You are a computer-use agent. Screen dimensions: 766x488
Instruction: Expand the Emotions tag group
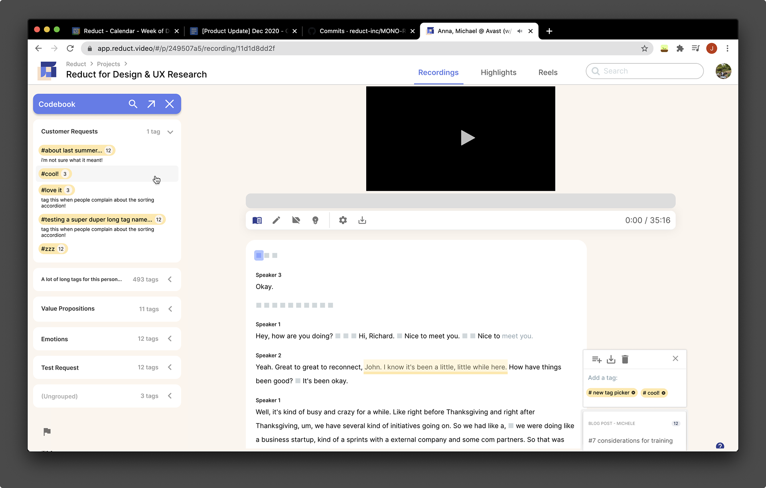(x=170, y=338)
